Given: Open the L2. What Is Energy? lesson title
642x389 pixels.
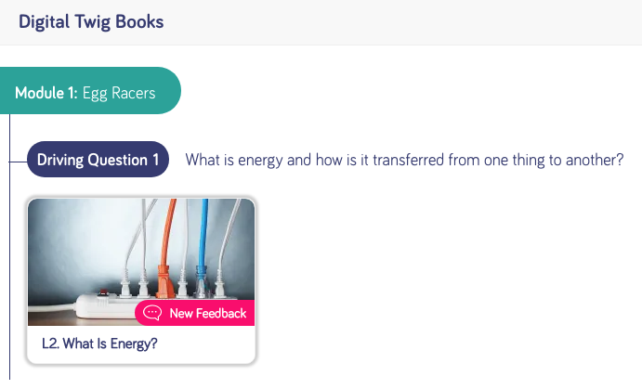Looking at the screenshot, I should pos(99,344).
